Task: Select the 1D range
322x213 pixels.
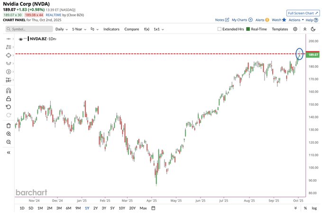Action: [22, 208]
